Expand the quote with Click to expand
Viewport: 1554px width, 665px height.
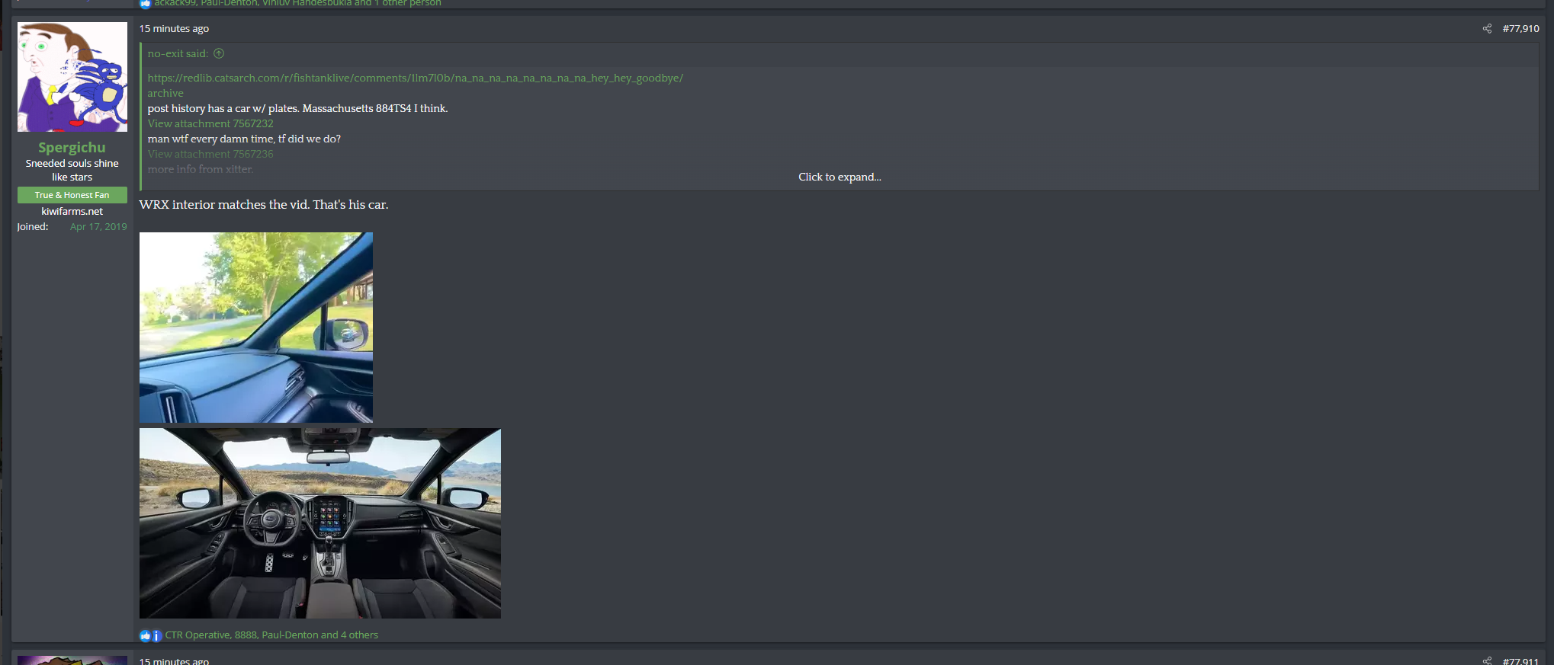840,177
